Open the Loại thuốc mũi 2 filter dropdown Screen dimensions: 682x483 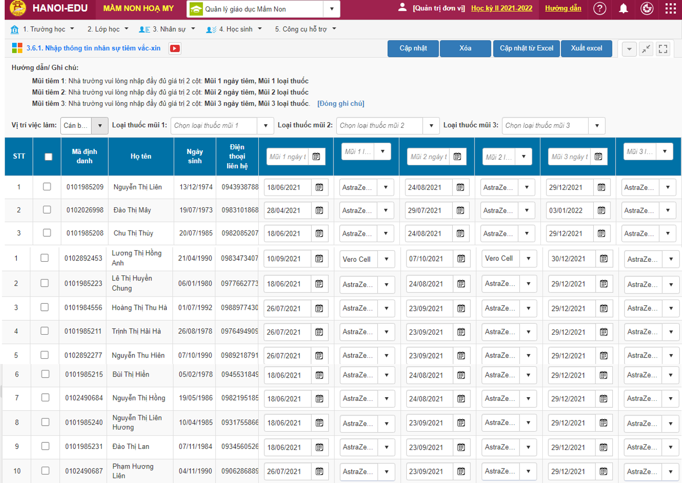[431, 126]
